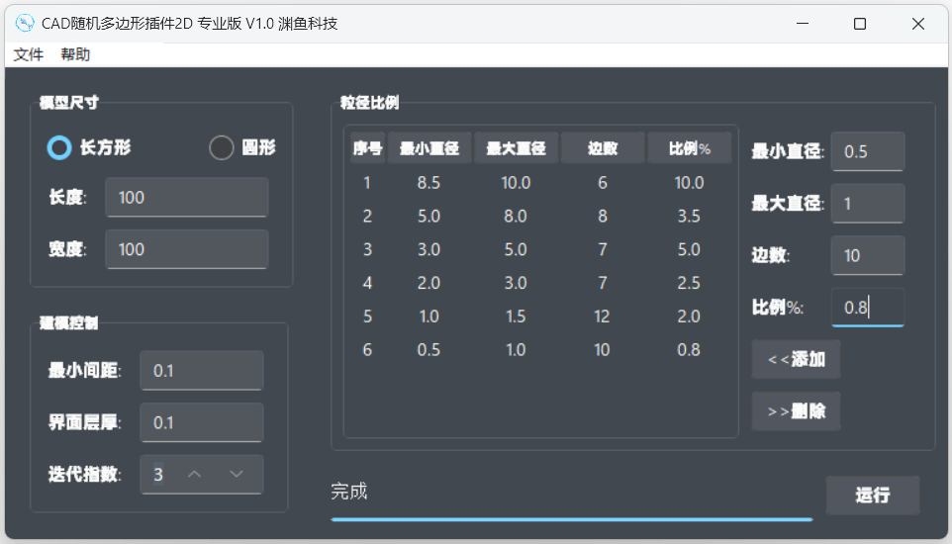Click the 宽度 input field
The width and height of the screenshot is (952, 544).
pyautogui.click(x=186, y=249)
